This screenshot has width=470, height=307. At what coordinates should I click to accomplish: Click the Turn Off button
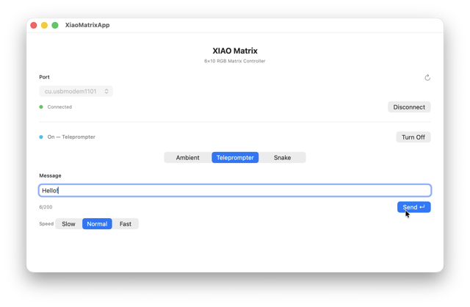point(413,137)
